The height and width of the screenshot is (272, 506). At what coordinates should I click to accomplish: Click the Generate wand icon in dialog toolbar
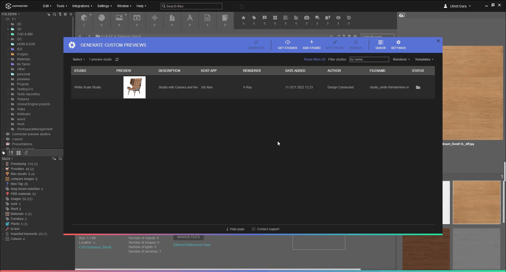tap(256, 42)
